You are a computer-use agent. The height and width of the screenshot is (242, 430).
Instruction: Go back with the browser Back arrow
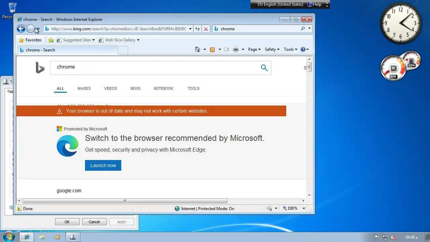(x=21, y=29)
